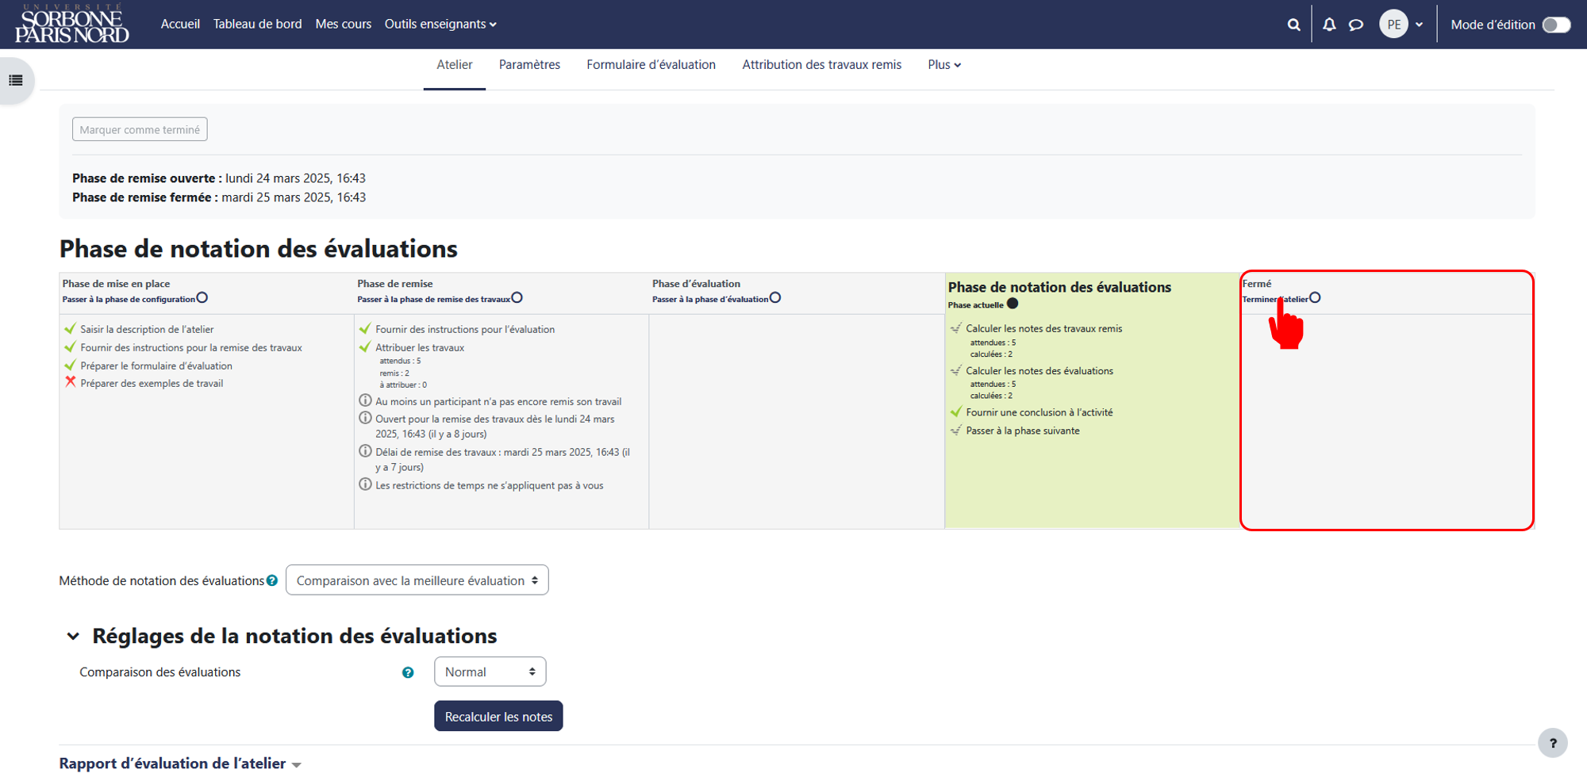This screenshot has height=781, width=1587.
Task: Open help for Méthode de notation des évaluations
Action: 272,580
